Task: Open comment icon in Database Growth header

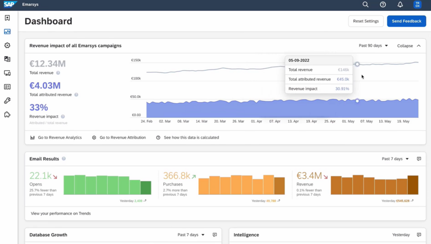Action: point(214,235)
